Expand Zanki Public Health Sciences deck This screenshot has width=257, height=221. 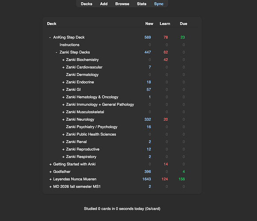[x=63, y=134]
